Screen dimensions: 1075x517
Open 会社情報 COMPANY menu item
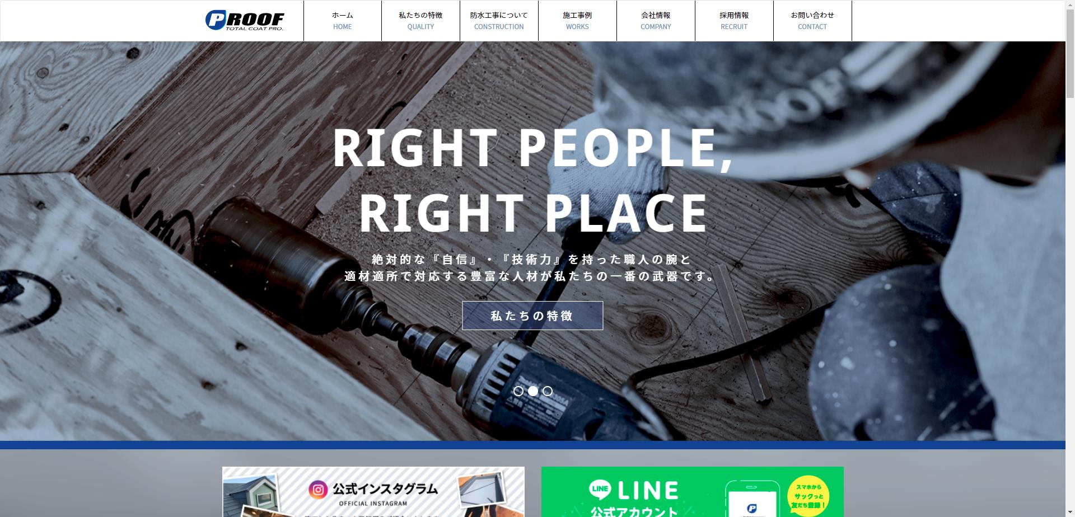pyautogui.click(x=656, y=21)
